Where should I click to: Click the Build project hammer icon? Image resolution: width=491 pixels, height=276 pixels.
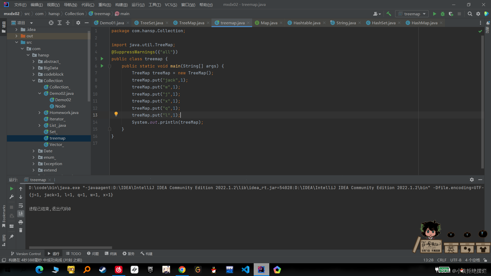coord(389,14)
